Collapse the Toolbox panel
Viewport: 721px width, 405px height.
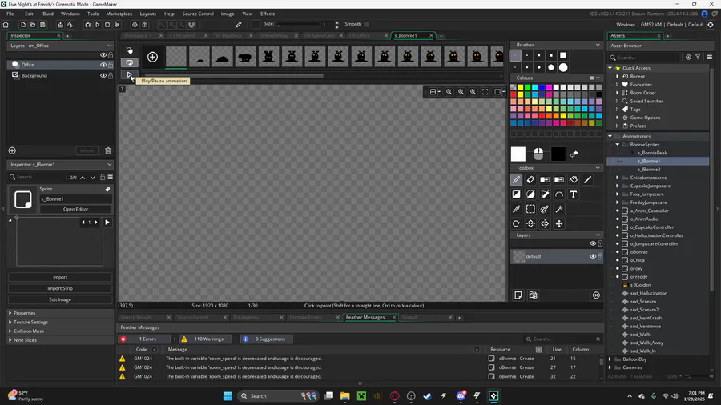point(598,168)
